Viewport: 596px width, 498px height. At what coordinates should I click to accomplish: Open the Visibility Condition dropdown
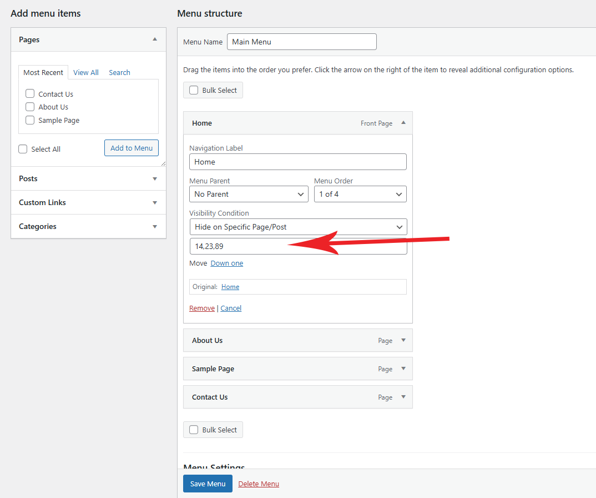pyautogui.click(x=298, y=227)
